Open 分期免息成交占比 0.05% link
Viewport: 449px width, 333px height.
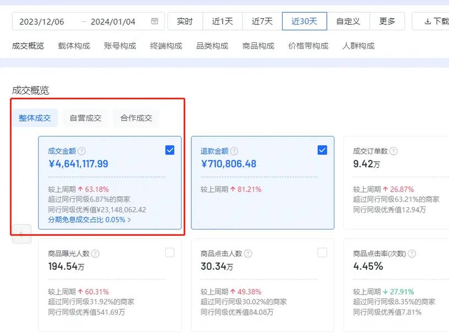[89, 220]
